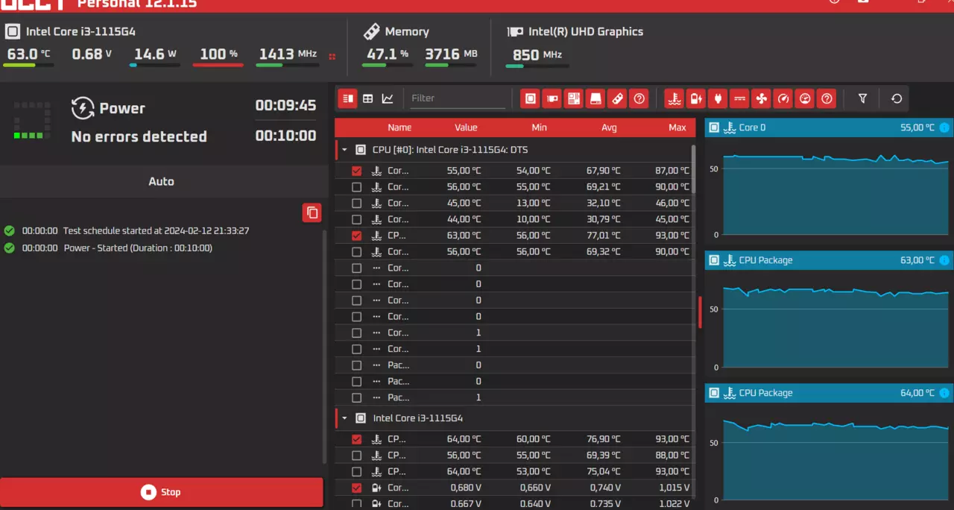Stop the running power test
Image resolution: width=954 pixels, height=510 pixels.
click(162, 492)
